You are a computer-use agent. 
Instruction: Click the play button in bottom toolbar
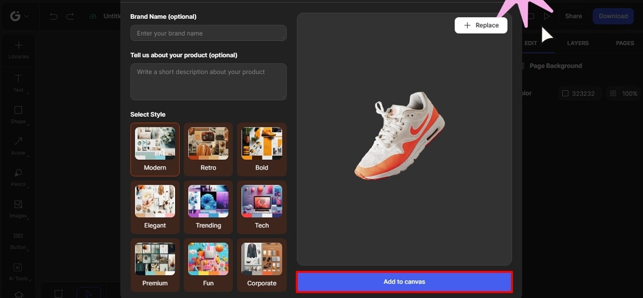[89, 293]
